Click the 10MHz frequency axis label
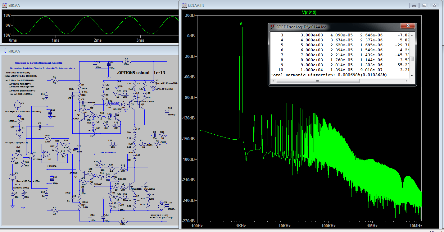Image resolution: width=444 pixels, height=232 pixels. click(416, 226)
